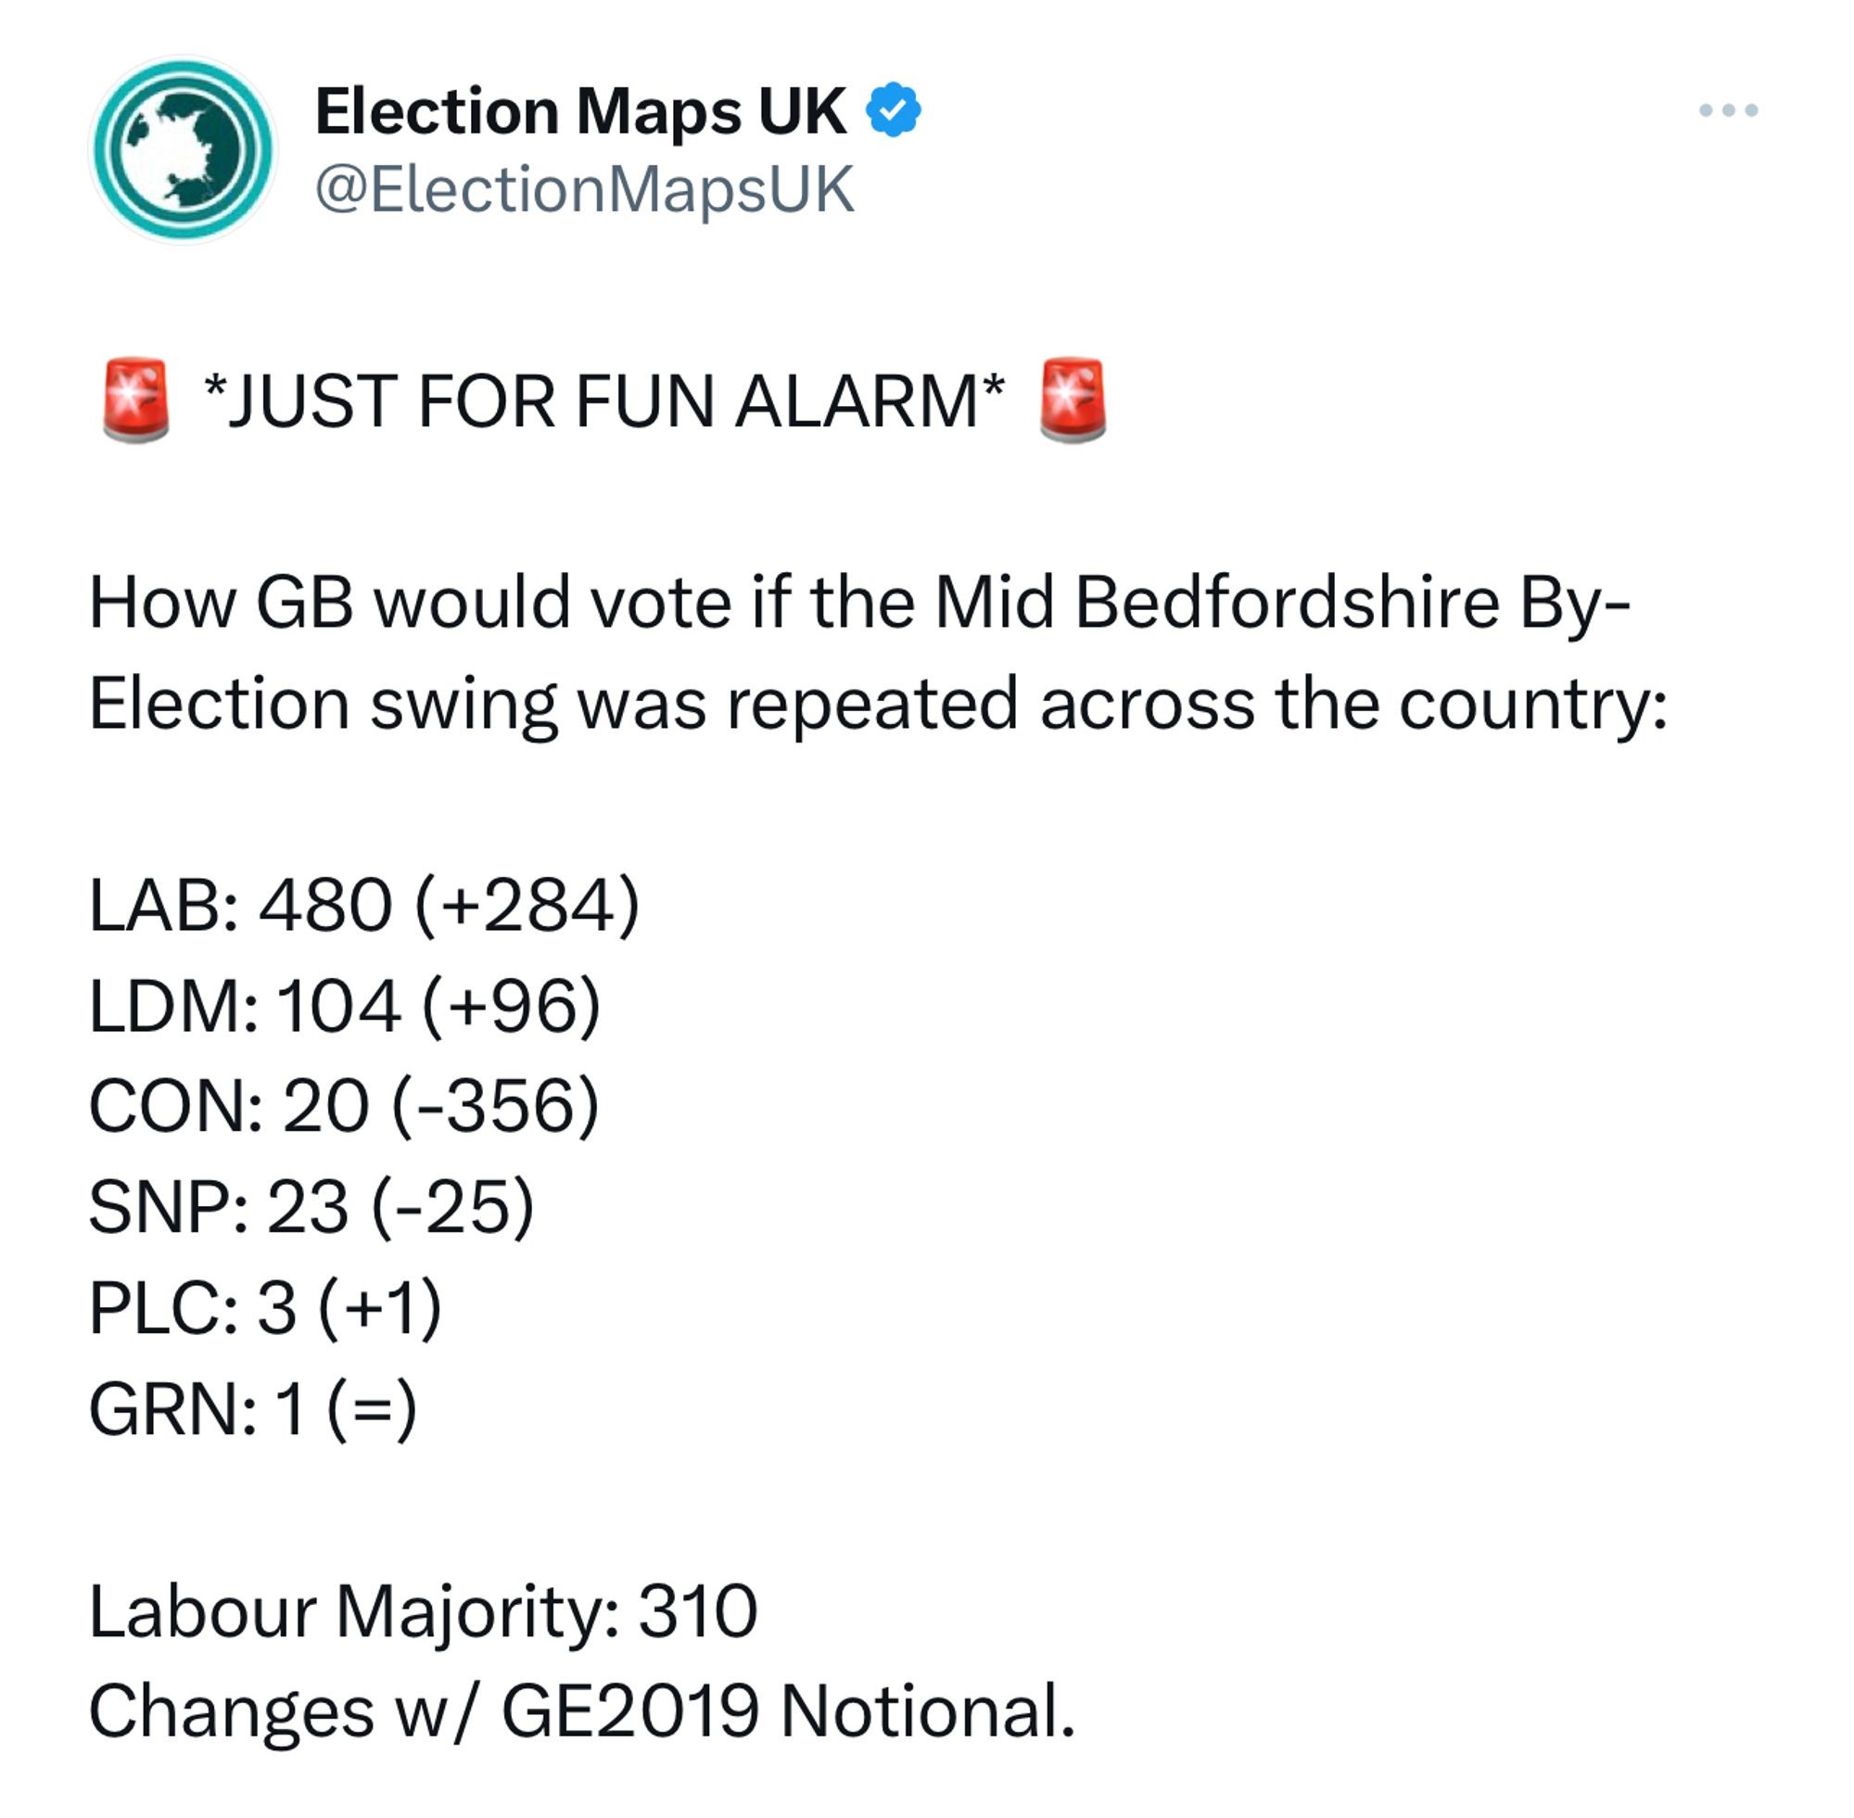Viewport: 1854px width, 1818px height.
Task: Open the @ElectionMapsUK handle link
Action: pyautogui.click(x=584, y=189)
